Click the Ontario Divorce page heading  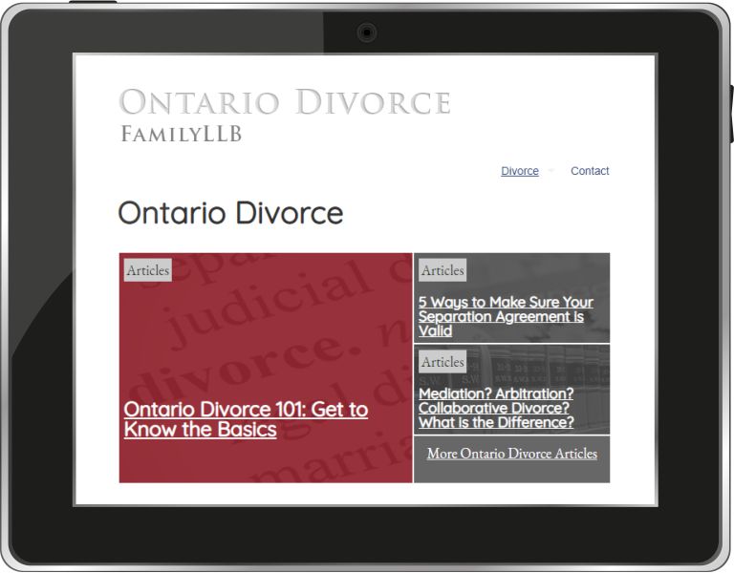pyautogui.click(x=230, y=213)
